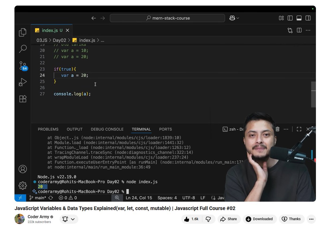Open the Coder Army channel link
Viewport: 321px width, 225px height.
39,217
